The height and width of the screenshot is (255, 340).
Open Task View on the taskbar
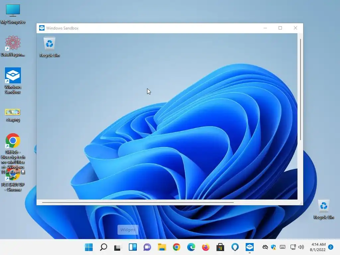coord(118,247)
